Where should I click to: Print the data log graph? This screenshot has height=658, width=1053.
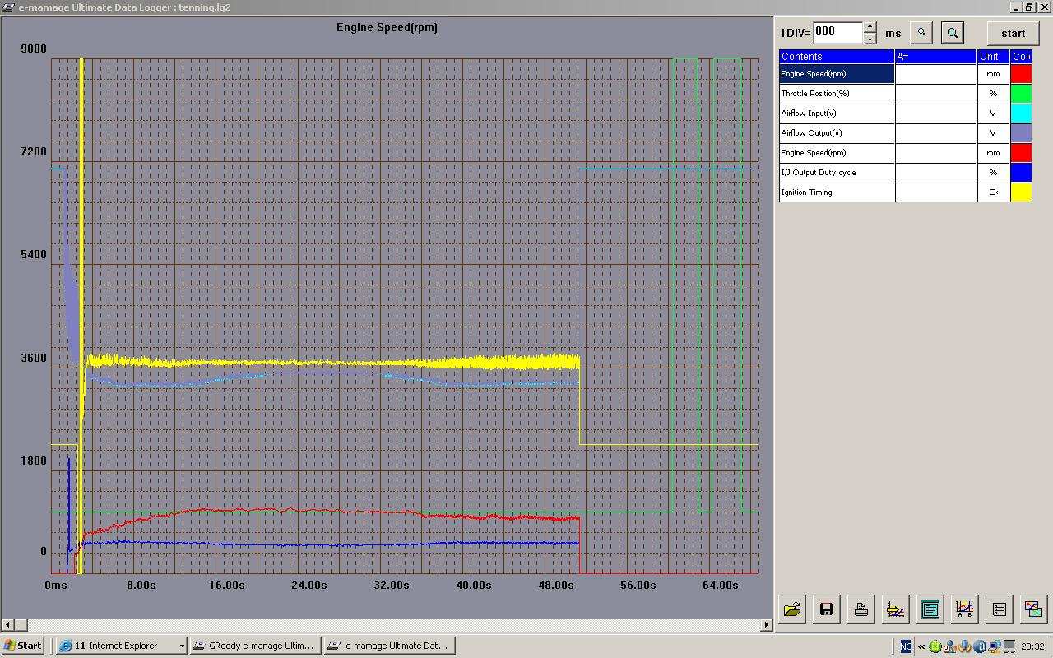click(860, 609)
